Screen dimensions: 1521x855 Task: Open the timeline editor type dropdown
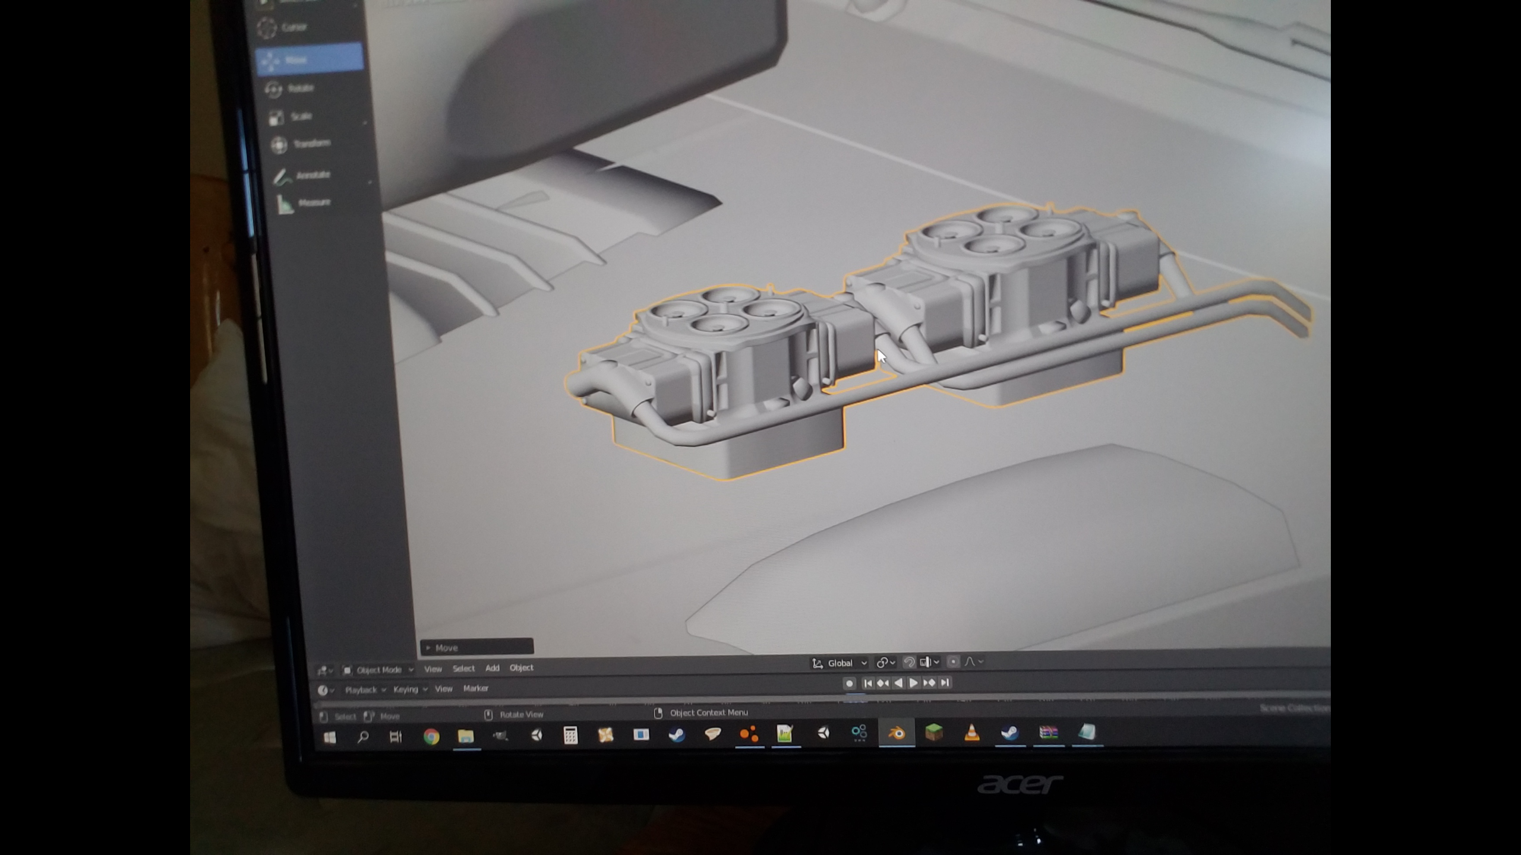326,691
